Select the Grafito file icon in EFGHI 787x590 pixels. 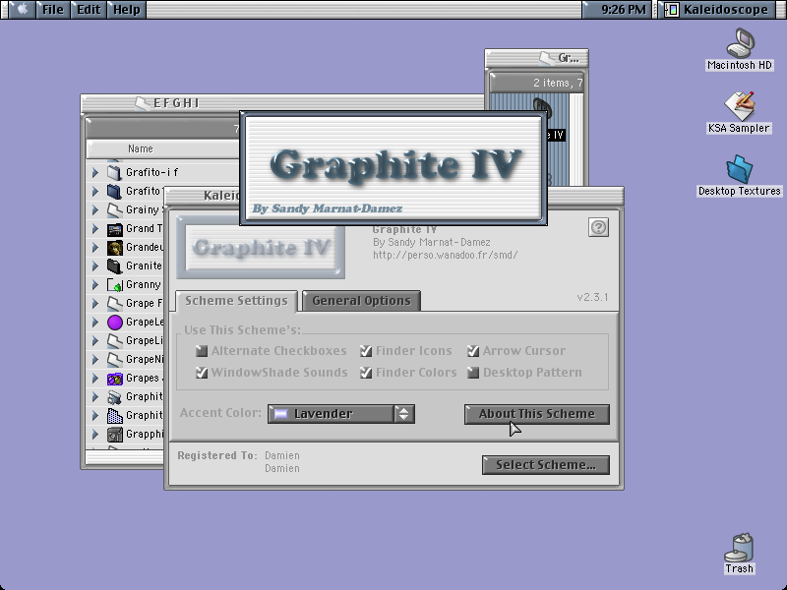114,191
